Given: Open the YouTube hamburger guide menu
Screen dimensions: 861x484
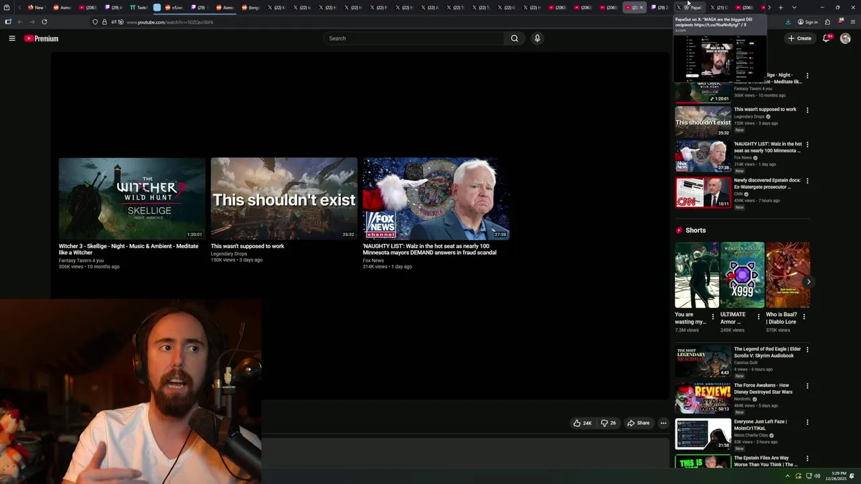Looking at the screenshot, I should (11, 38).
